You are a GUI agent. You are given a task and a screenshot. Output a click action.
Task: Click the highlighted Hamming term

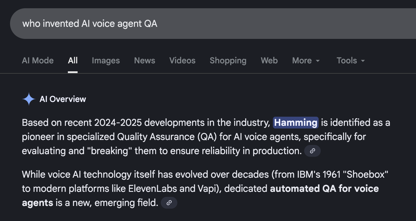tap(296, 123)
